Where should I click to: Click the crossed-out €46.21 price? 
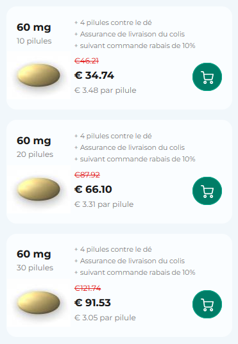point(87,61)
